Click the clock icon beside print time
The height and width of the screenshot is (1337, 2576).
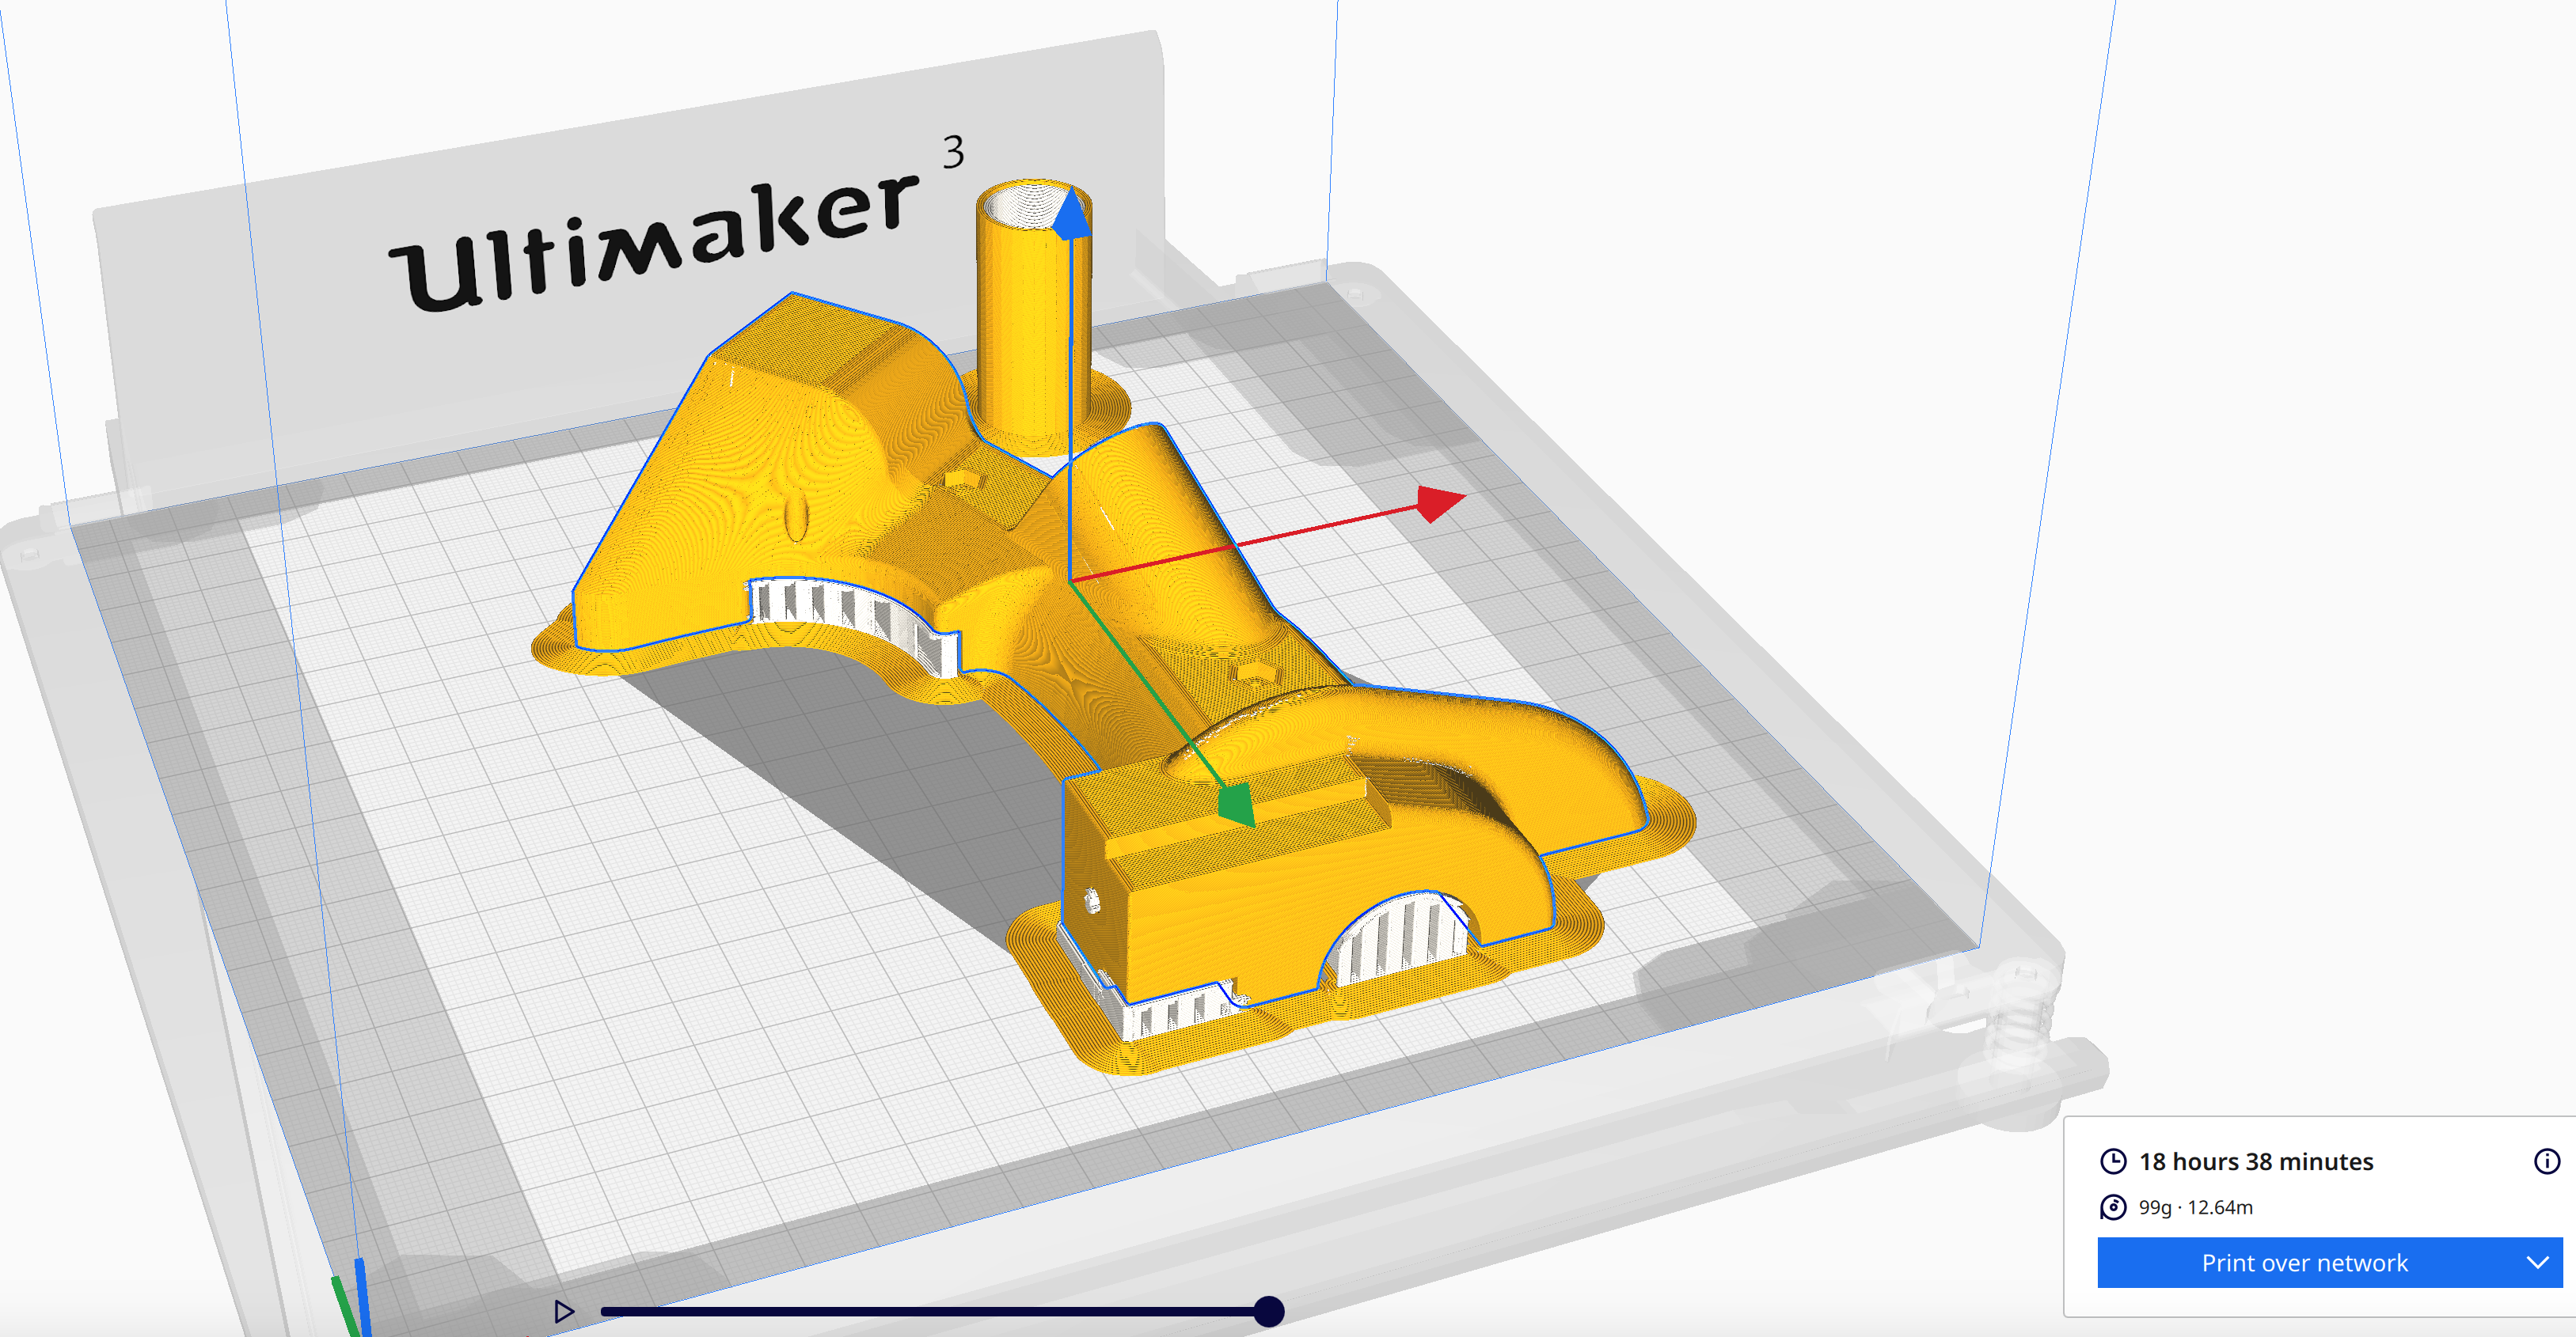[x=2113, y=1161]
